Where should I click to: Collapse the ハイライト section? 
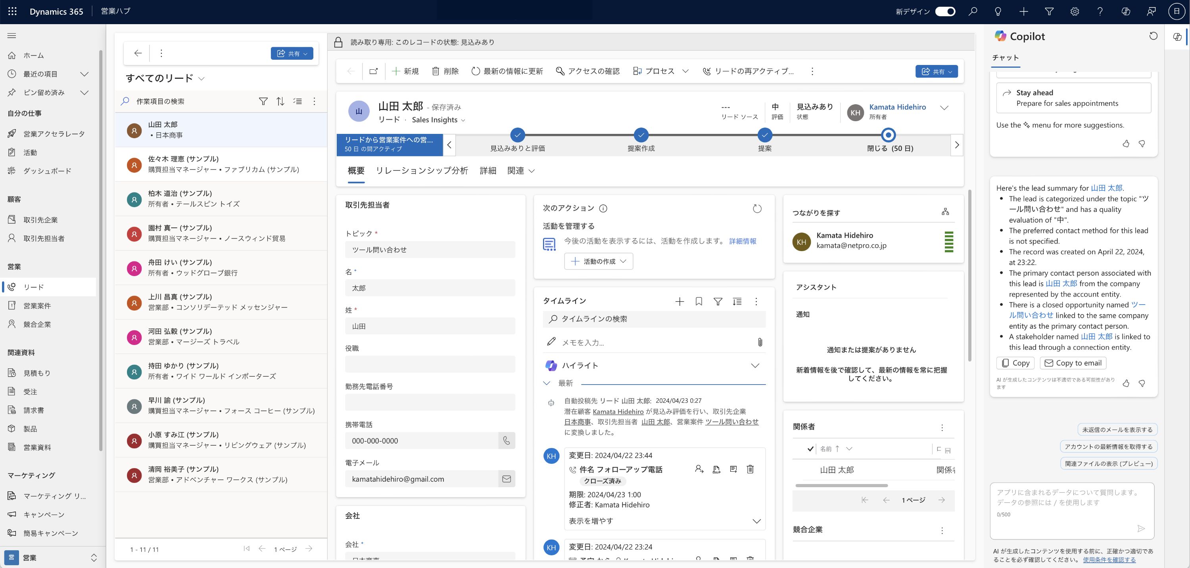point(755,366)
